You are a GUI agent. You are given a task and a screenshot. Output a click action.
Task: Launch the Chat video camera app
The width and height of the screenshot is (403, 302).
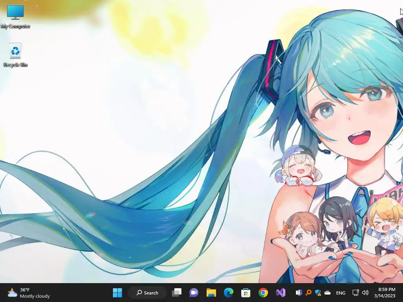[194, 293]
